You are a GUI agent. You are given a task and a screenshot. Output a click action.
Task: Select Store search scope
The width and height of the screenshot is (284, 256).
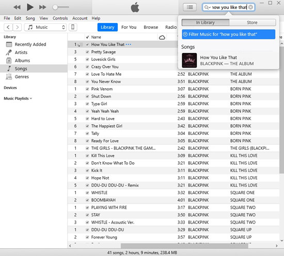click(253, 23)
